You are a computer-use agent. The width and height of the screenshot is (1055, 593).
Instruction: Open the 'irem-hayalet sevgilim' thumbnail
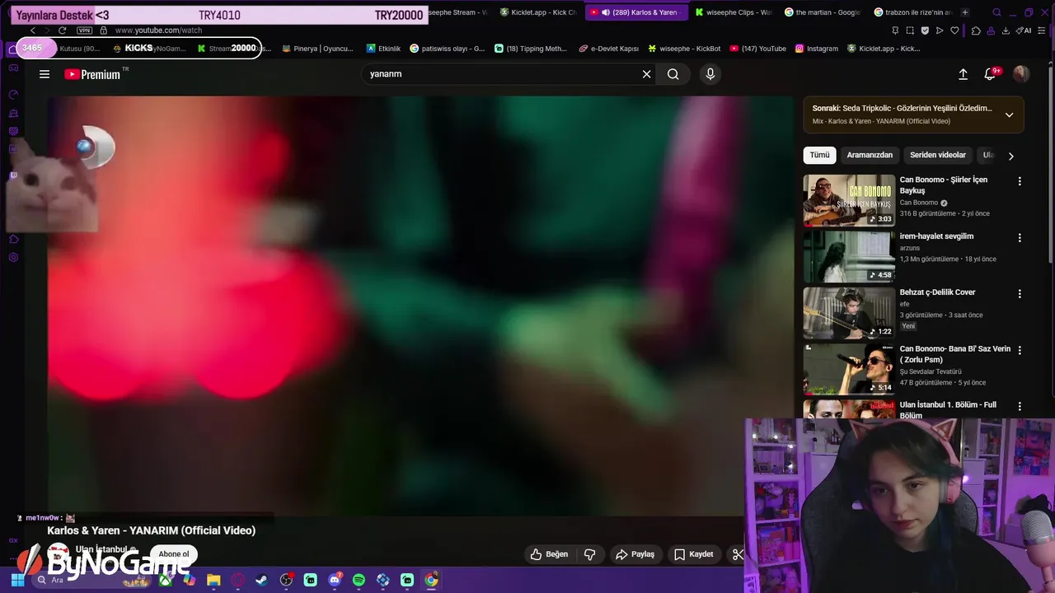pyautogui.click(x=849, y=256)
